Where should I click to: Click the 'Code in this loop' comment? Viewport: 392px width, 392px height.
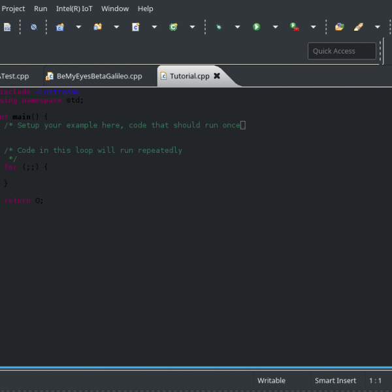(93, 150)
